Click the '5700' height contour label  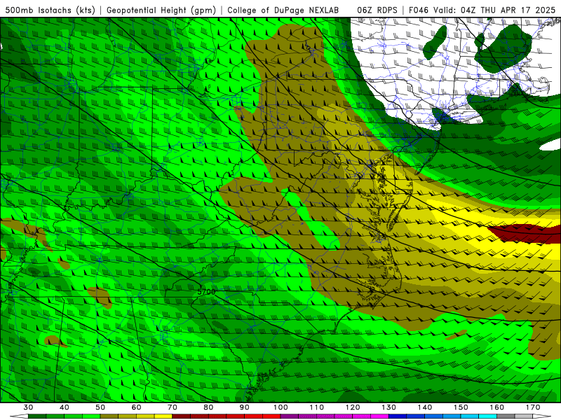point(206,291)
